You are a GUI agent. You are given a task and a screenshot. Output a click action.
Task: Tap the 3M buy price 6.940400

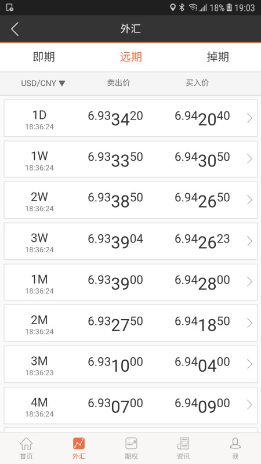(202, 364)
